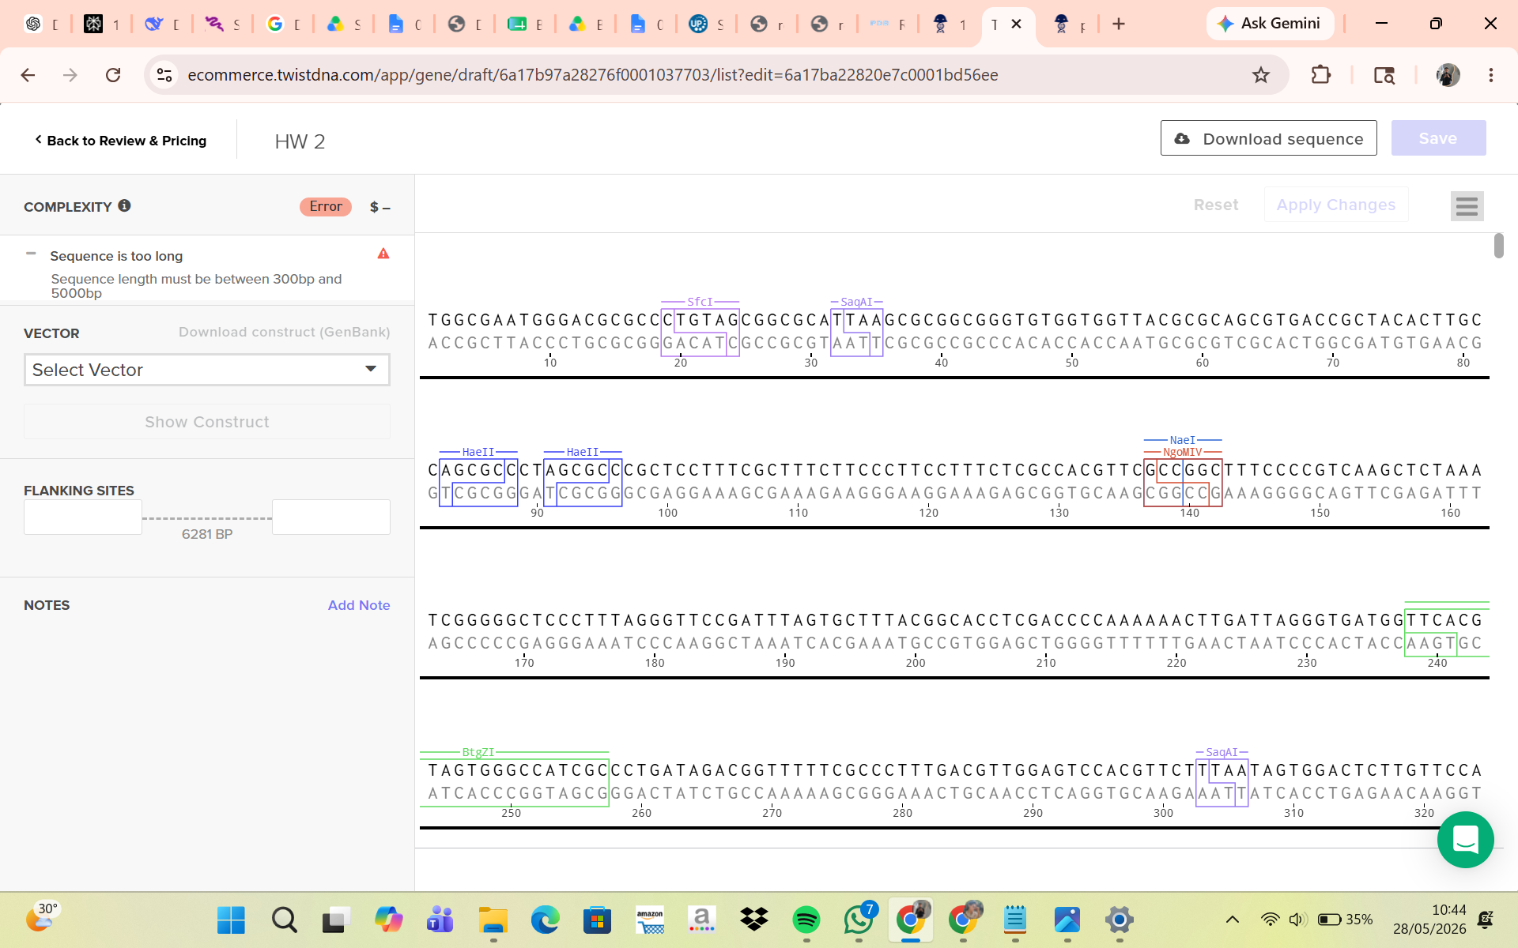
Task: Click the 6281 BP length text
Action: pyautogui.click(x=207, y=534)
